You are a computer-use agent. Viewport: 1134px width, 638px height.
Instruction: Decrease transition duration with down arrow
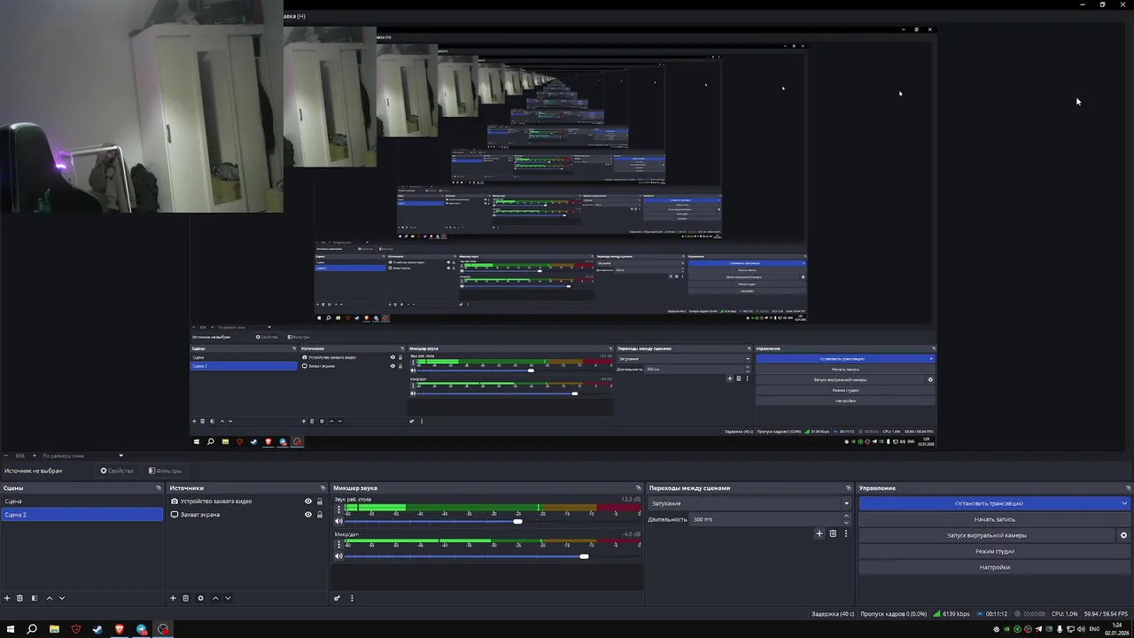point(846,523)
